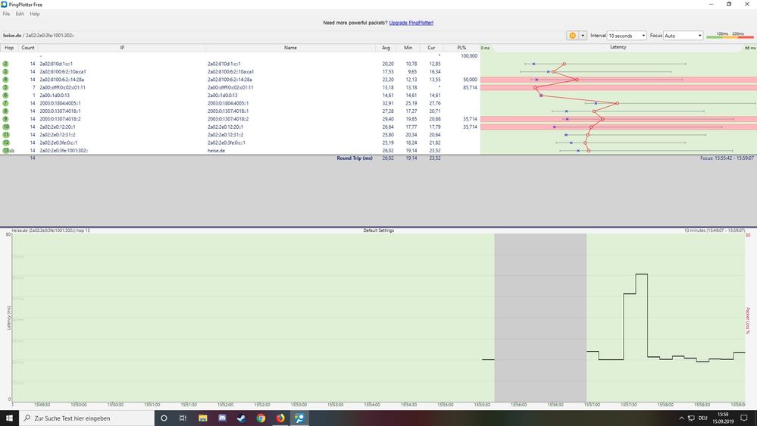
Task: Open the Help menu
Action: [35, 14]
